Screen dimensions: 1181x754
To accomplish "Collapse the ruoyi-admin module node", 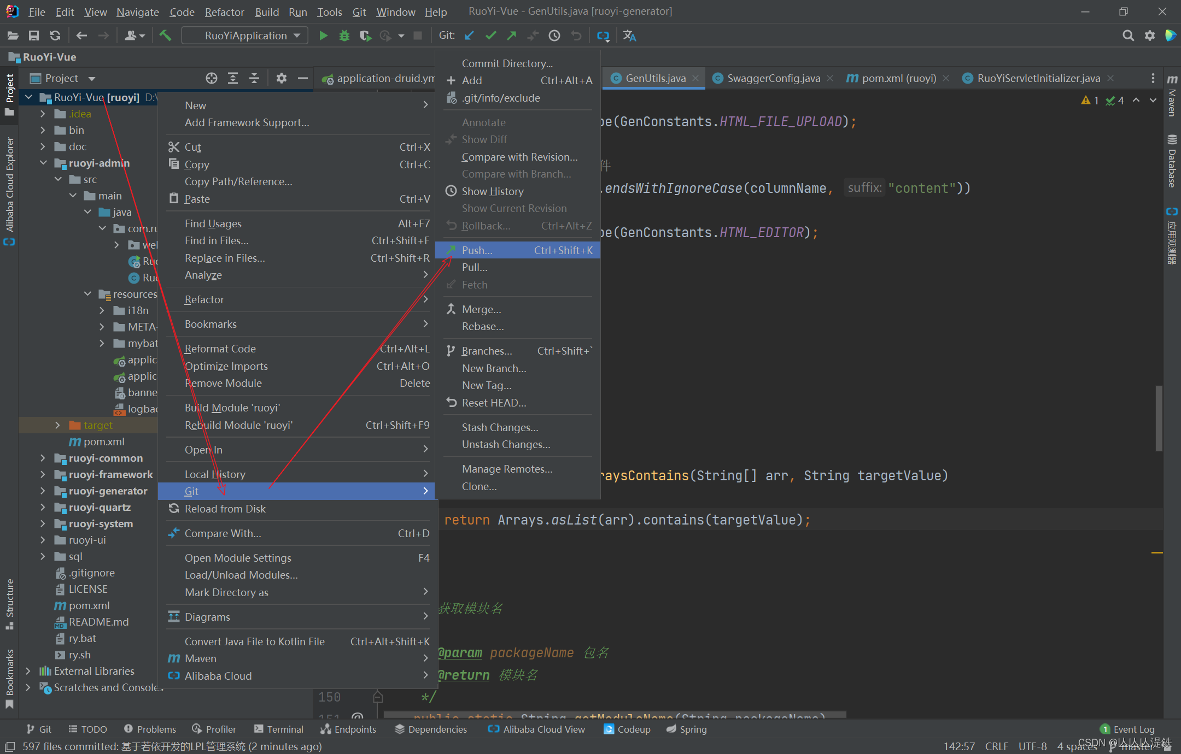I will (43, 163).
